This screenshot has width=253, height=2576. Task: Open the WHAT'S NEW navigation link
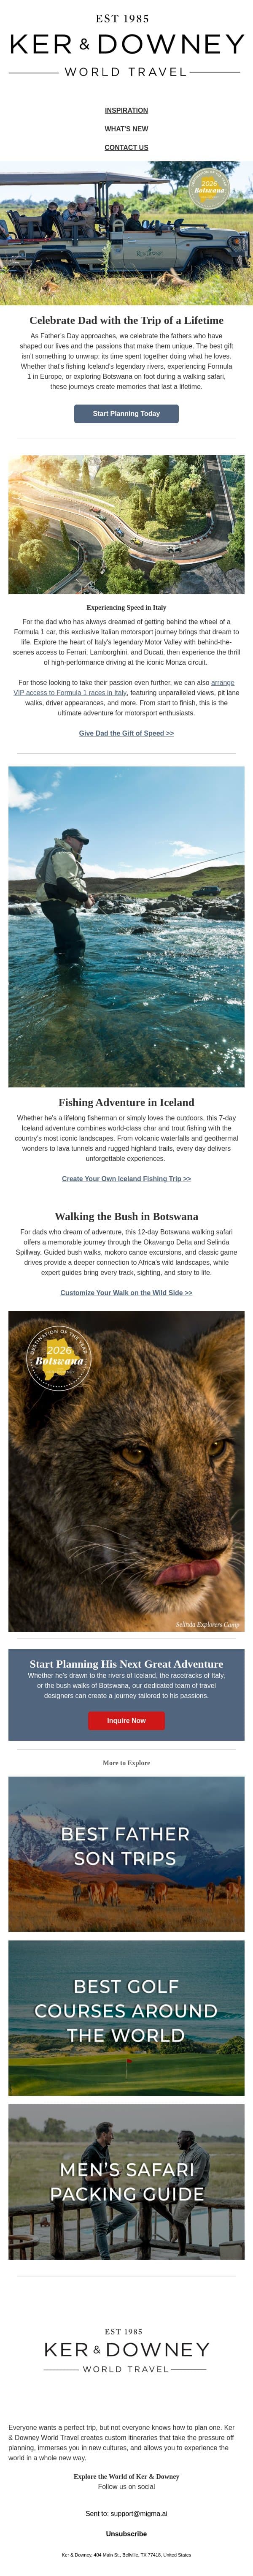coord(126,129)
